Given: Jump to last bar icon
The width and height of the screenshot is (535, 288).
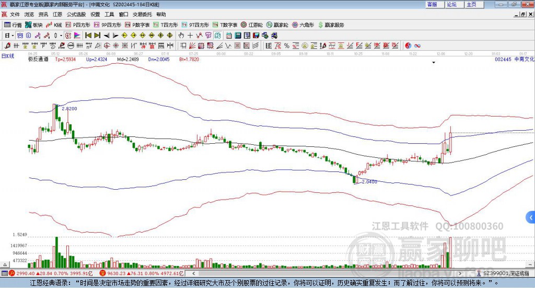Looking at the screenshot, I should click(97, 35).
